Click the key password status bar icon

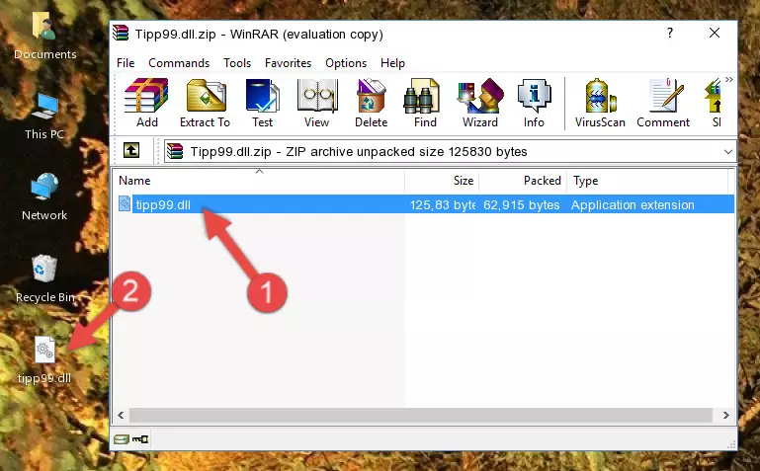tap(140, 439)
